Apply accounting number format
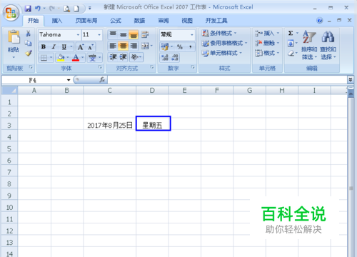Viewport: 357px width, 257px height. [x=164, y=46]
